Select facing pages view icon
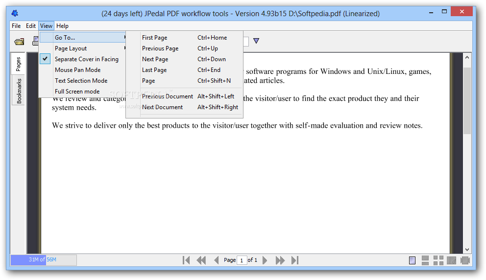This screenshot has height=280, width=486. (x=452, y=260)
